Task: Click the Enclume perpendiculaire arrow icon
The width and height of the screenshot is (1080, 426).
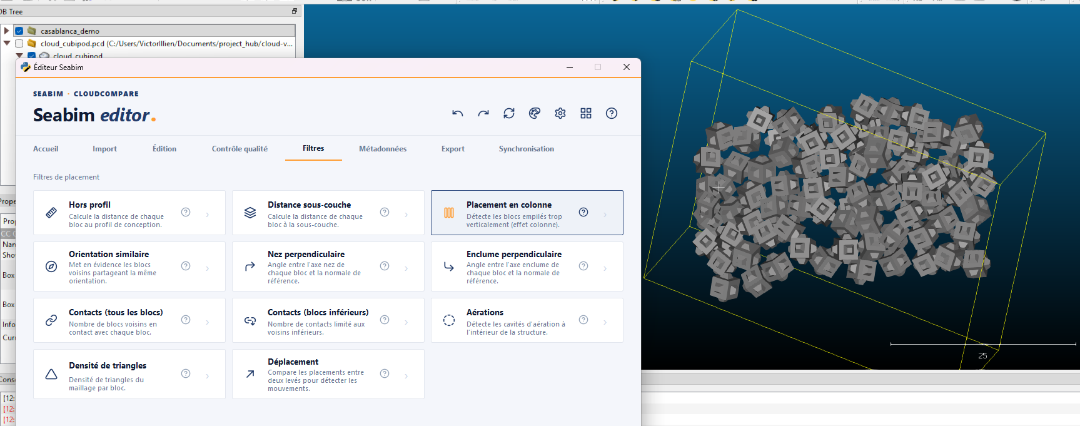Action: (449, 266)
